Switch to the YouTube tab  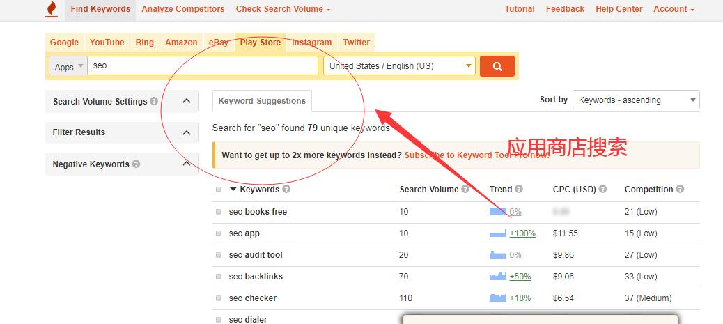107,42
